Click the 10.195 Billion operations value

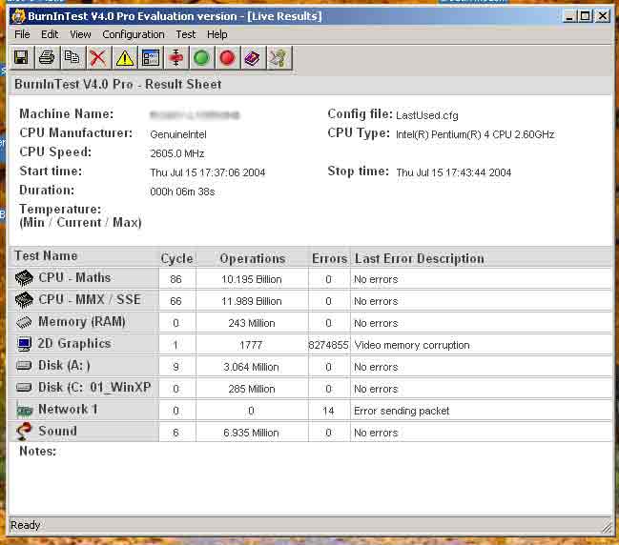click(252, 279)
